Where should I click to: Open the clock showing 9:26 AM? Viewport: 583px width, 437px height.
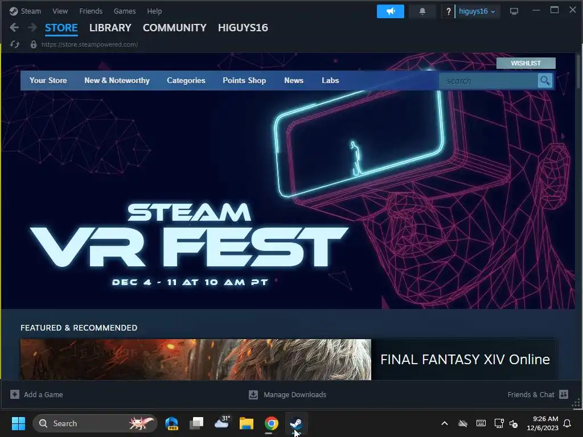pos(543,423)
